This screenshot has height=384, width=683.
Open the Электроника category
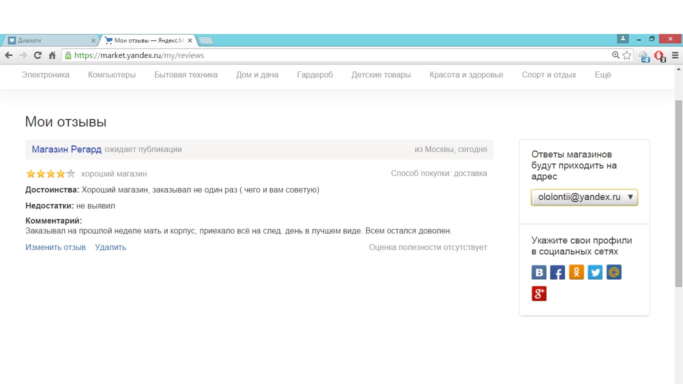click(45, 75)
